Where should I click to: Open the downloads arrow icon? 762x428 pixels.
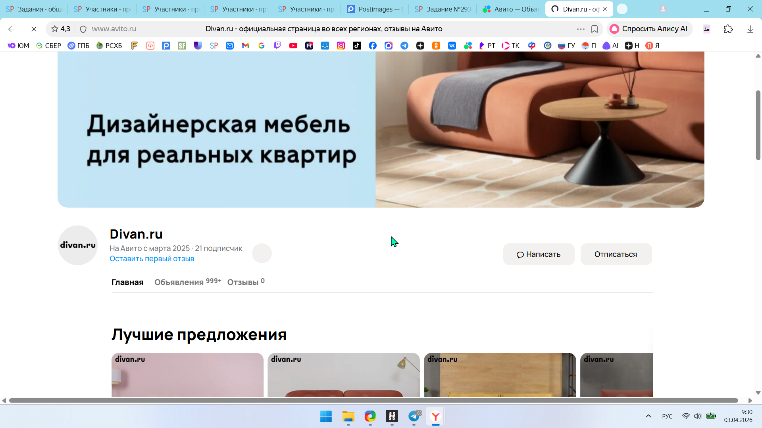750,29
